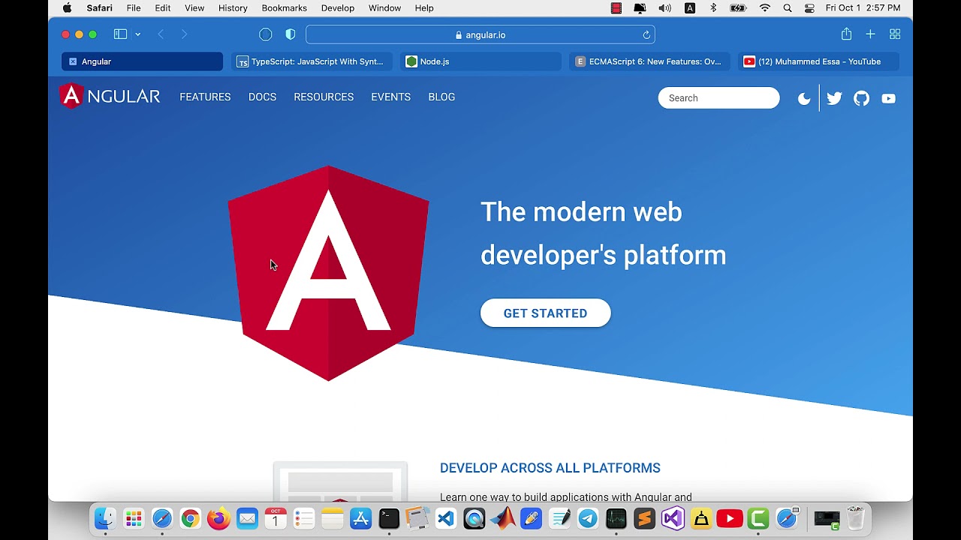Open MATLAB from the Dock

pyautogui.click(x=503, y=518)
